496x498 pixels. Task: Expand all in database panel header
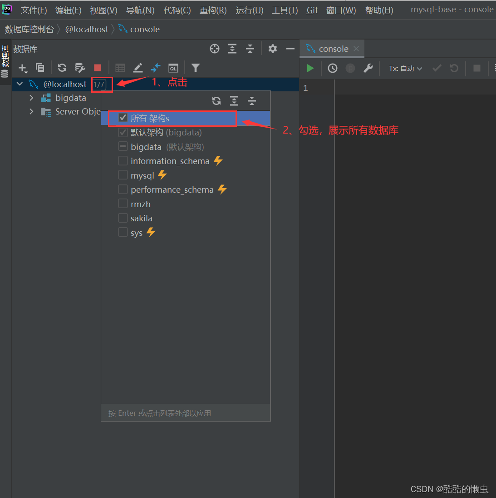pos(232,49)
